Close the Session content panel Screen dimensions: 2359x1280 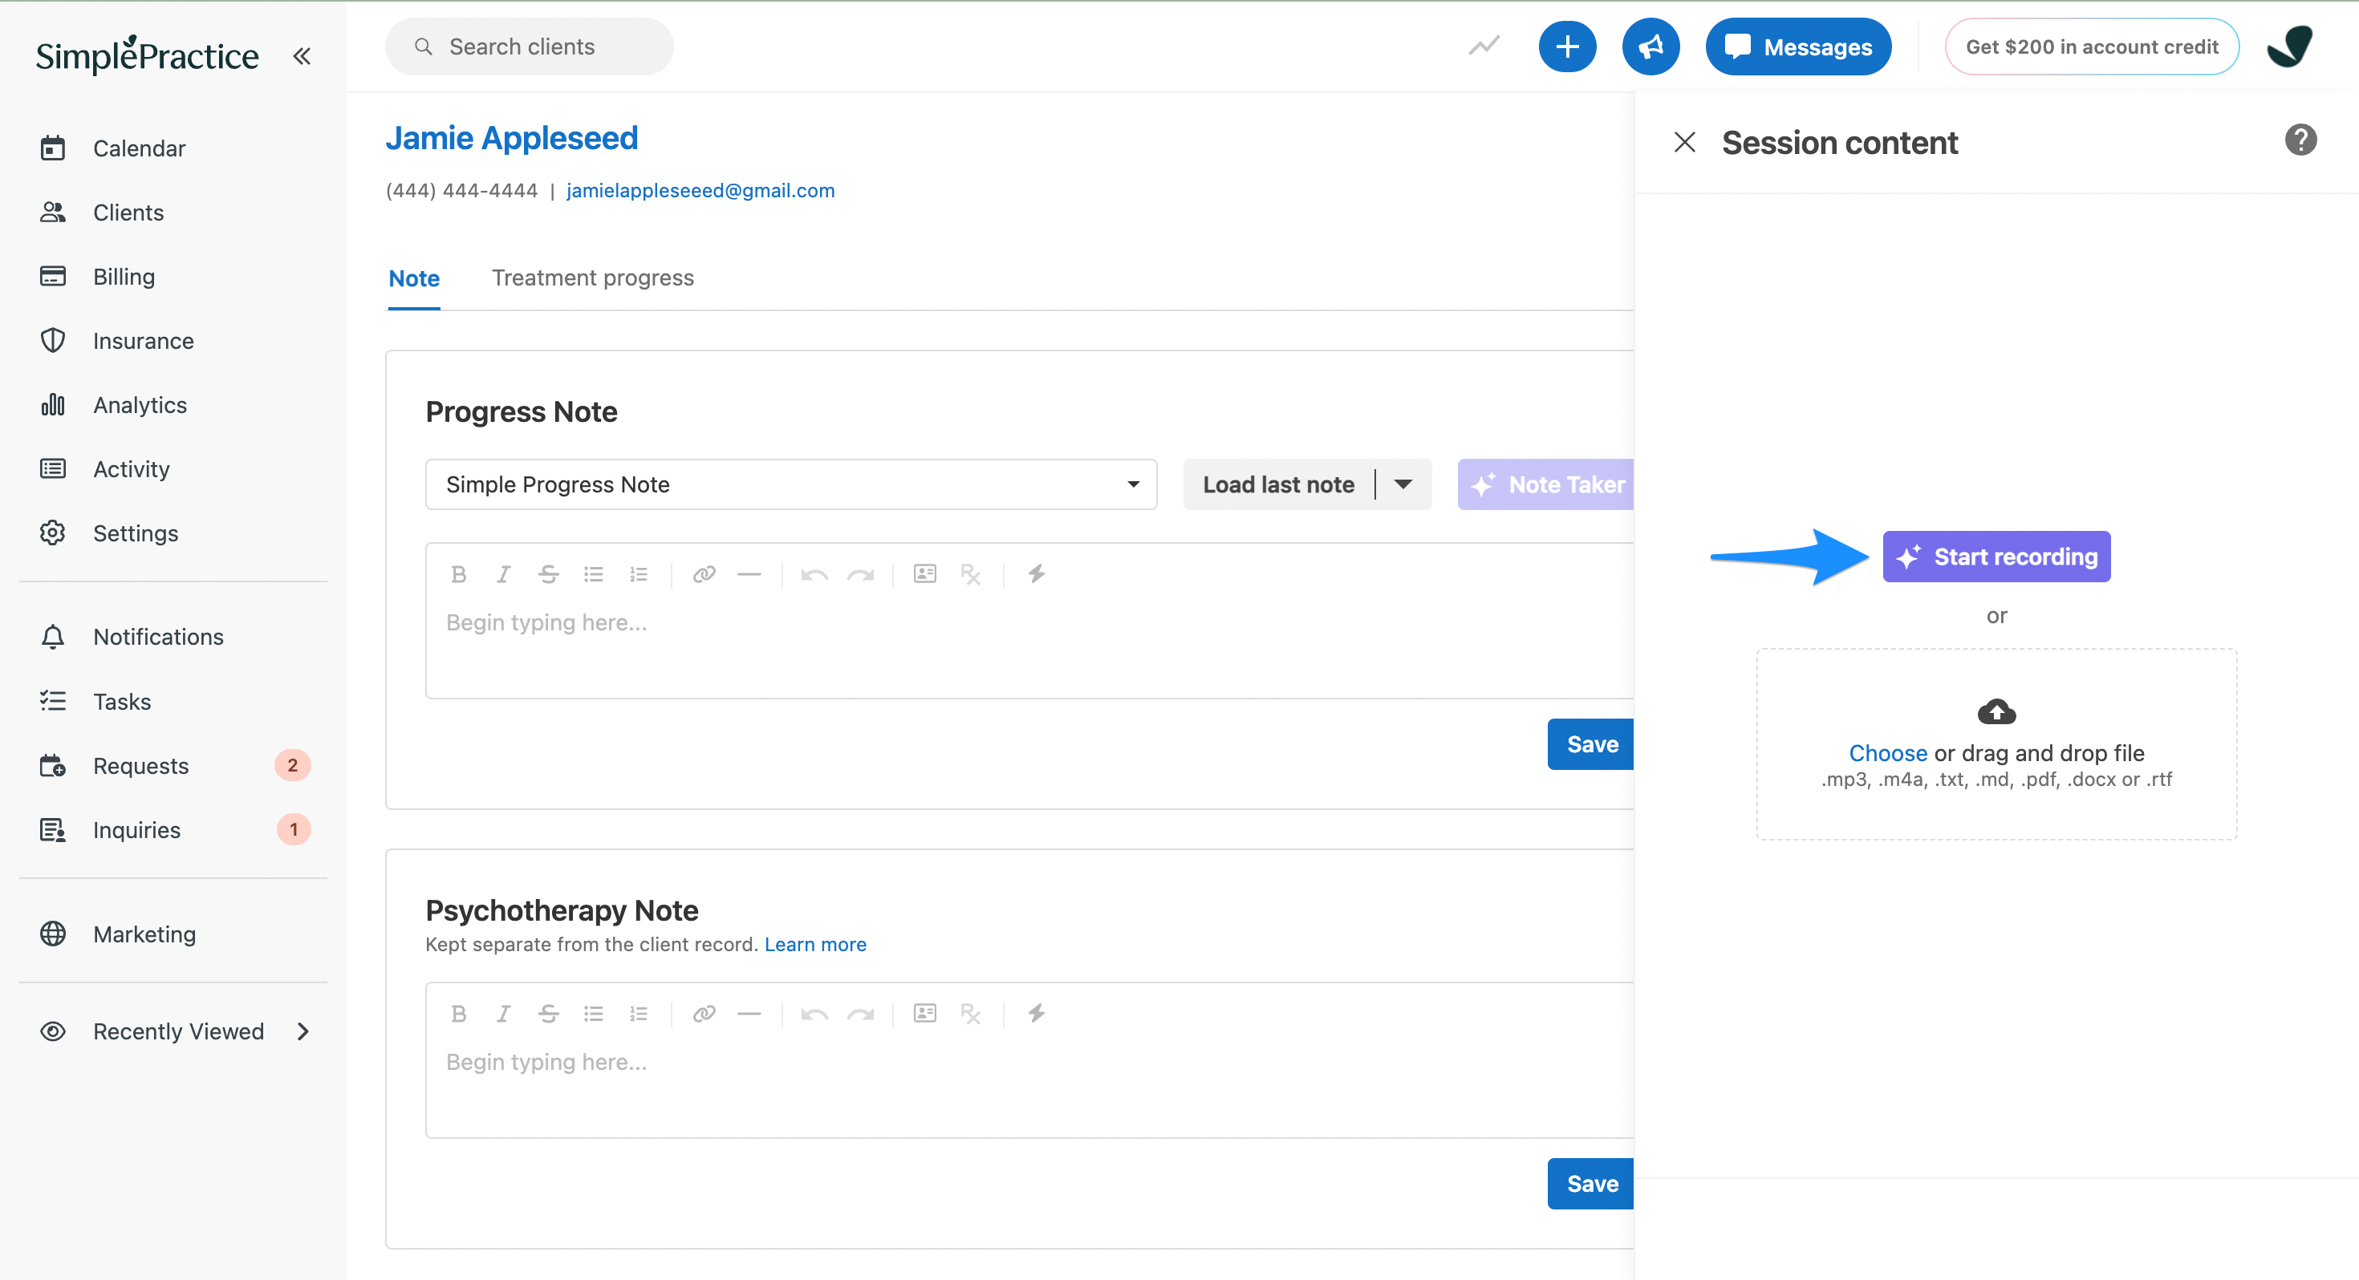[x=1684, y=142]
